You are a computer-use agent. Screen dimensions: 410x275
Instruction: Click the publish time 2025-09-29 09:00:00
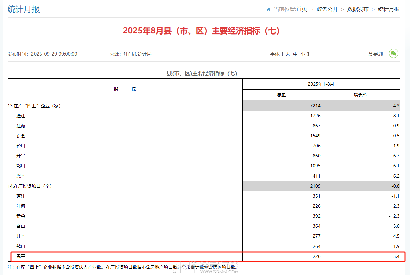[54, 54]
